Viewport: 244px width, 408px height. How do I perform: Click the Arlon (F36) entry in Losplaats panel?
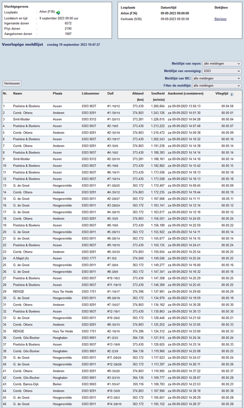click(x=129, y=13)
